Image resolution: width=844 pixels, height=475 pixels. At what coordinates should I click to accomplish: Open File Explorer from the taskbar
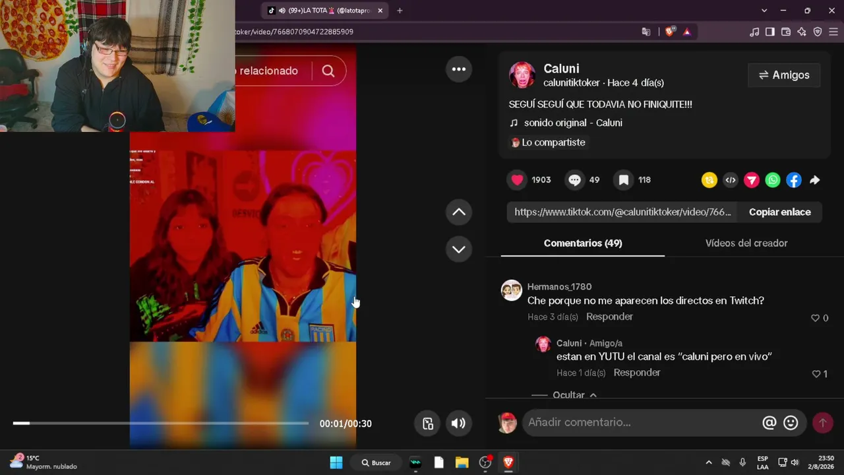click(462, 462)
